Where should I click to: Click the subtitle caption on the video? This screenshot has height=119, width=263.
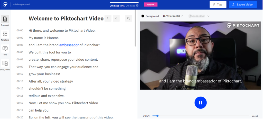(x=201, y=81)
